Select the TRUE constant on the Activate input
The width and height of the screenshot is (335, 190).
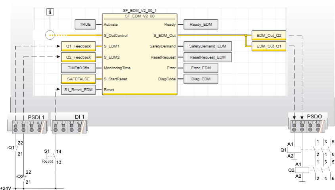coord(85,25)
